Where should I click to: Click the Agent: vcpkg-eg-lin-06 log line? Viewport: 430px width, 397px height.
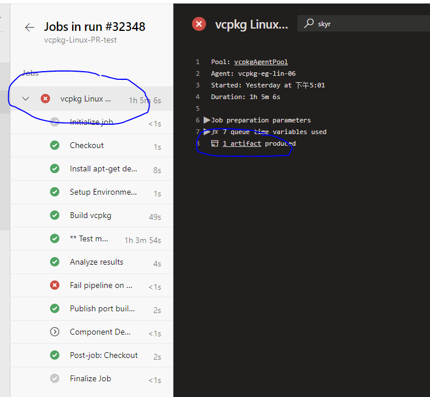click(253, 73)
